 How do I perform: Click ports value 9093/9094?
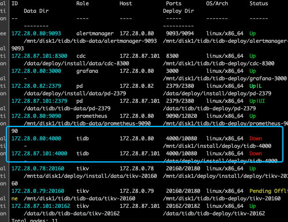tap(180, 34)
